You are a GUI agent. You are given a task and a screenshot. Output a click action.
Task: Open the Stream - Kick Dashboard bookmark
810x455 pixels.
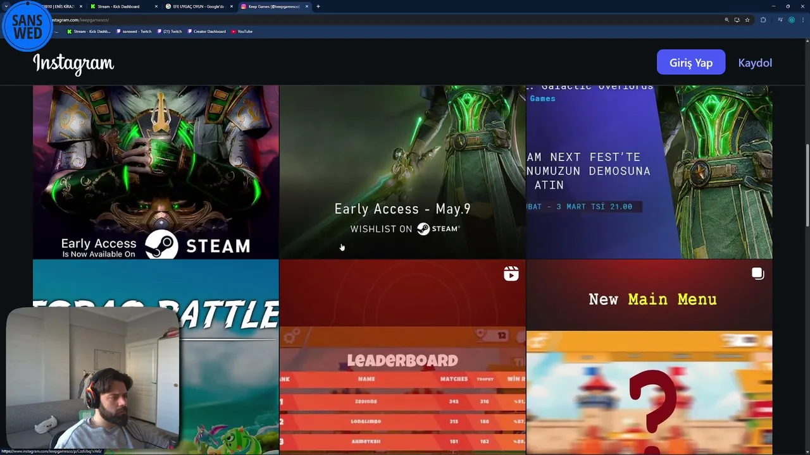tap(89, 31)
